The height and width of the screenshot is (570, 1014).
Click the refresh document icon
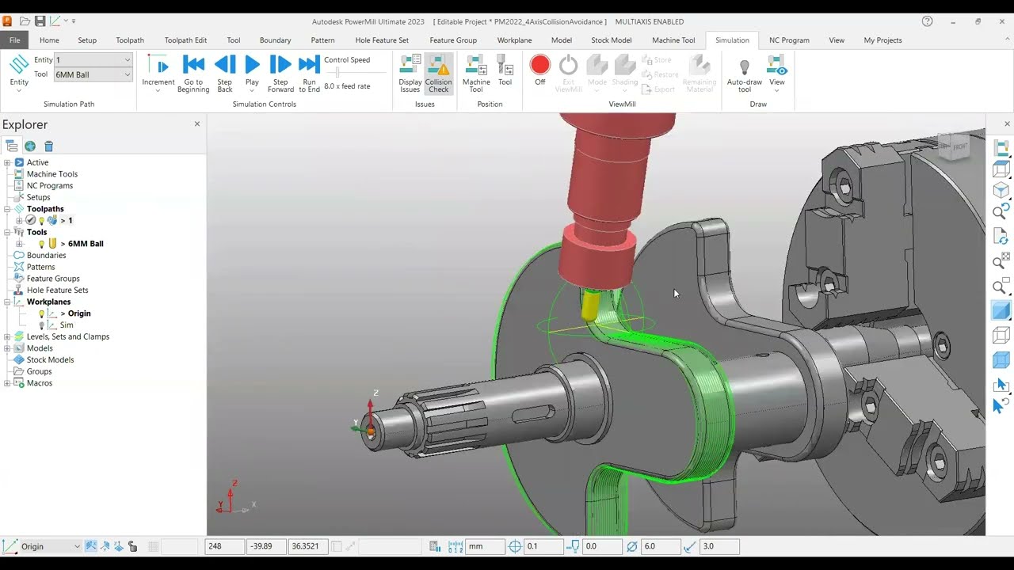tap(1001, 236)
